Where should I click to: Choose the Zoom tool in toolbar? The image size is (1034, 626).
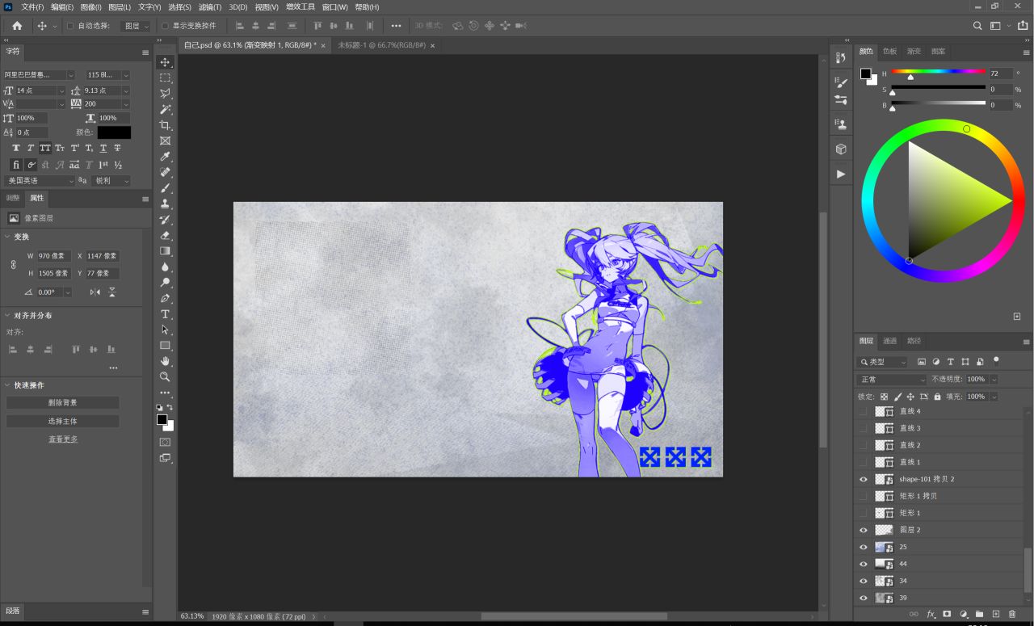pos(165,377)
